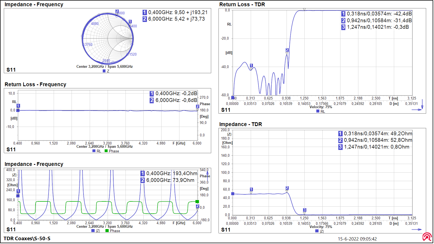
Task: Click the 'T [ns]' axis label in Impedance - TDR
Action: tap(393, 218)
